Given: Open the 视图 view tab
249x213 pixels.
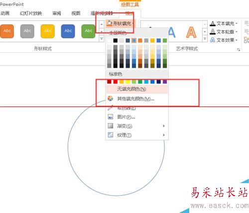Looking at the screenshot, I should click(x=76, y=13).
